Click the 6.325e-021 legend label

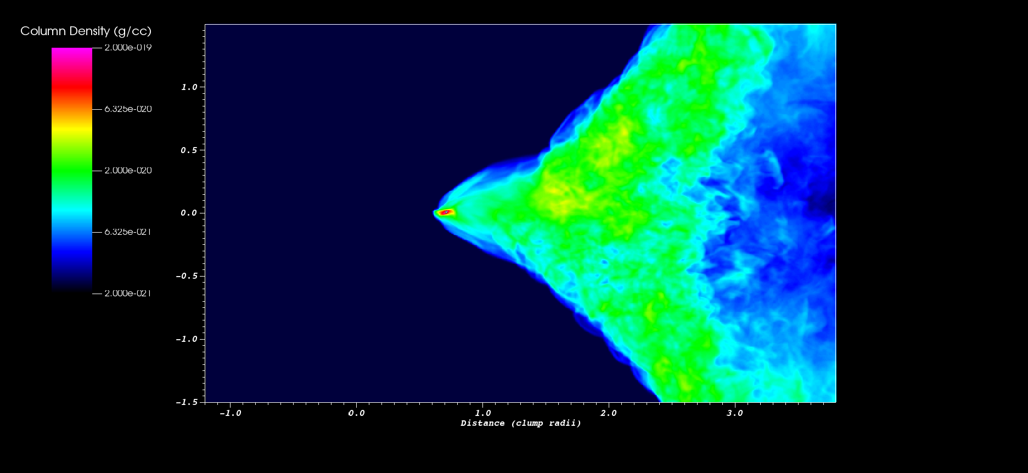(128, 232)
